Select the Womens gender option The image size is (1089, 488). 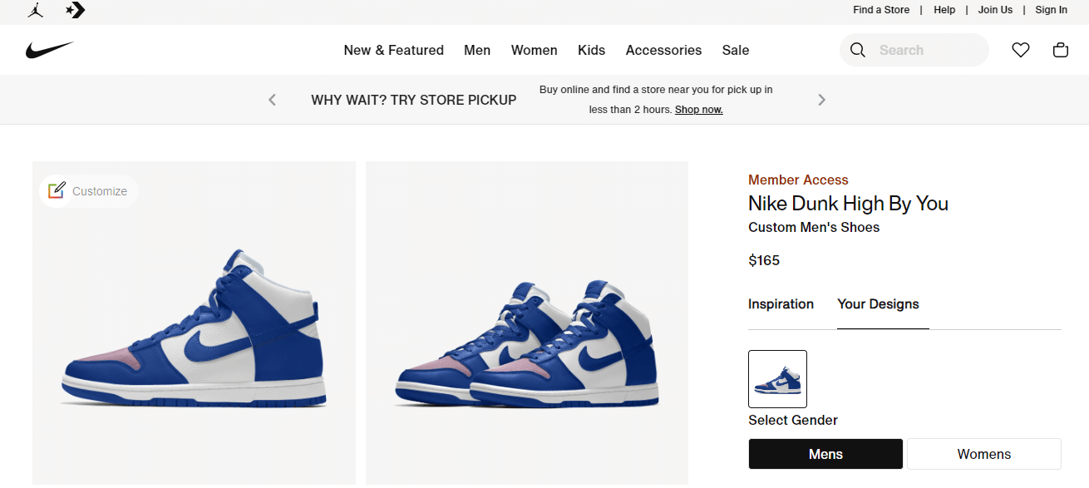click(983, 453)
